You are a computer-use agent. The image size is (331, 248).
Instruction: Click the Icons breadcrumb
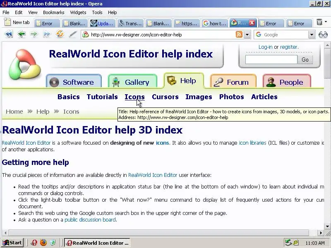pyautogui.click(x=71, y=111)
